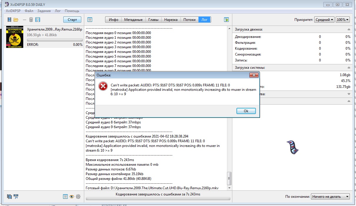This screenshot has height=206, width=356.
Task: Open the 100% dropdown
Action: 343,20
